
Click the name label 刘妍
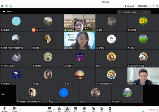click(101, 30)
